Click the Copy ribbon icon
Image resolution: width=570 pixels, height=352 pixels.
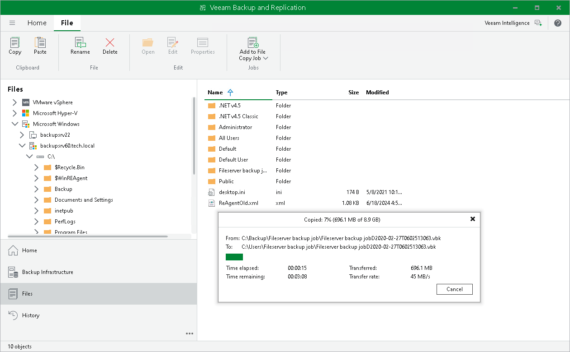click(15, 43)
